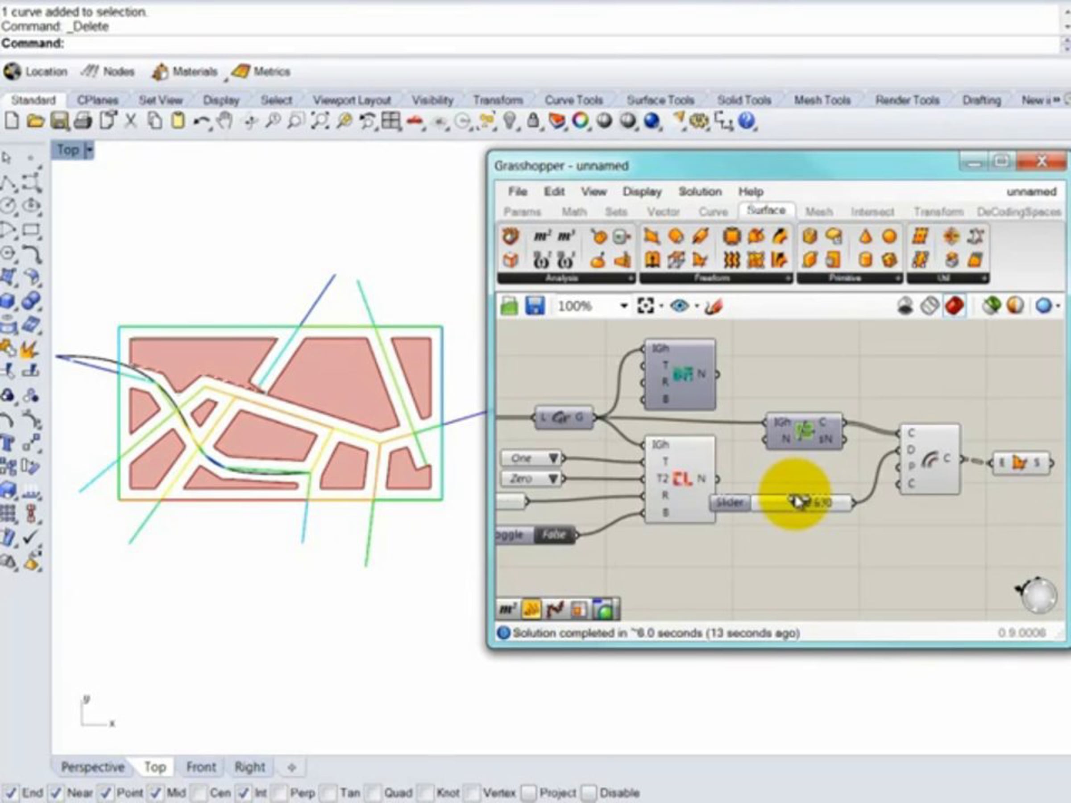Enable the Cen osnap checkbox
The height and width of the screenshot is (803, 1071).
coord(198,793)
